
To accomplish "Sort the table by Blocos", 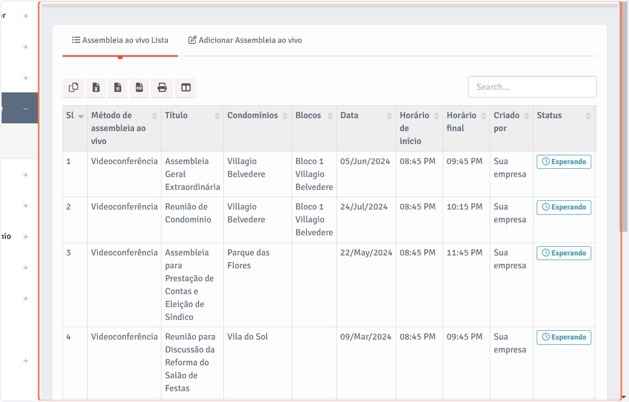I will 330,116.
